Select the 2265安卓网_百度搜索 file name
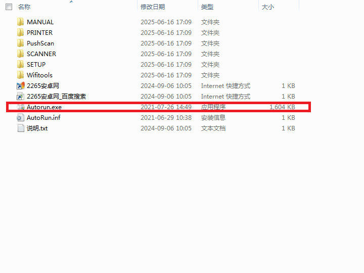364x273 pixels. (x=57, y=97)
